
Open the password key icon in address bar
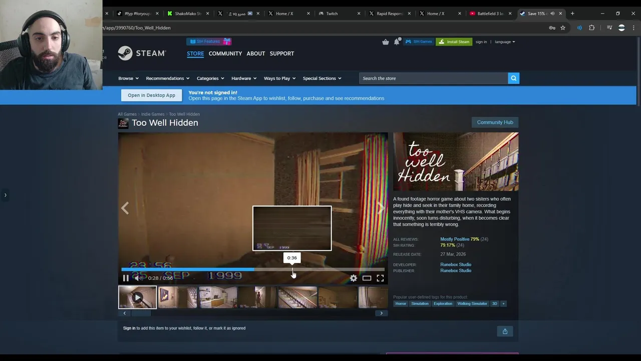tap(552, 28)
